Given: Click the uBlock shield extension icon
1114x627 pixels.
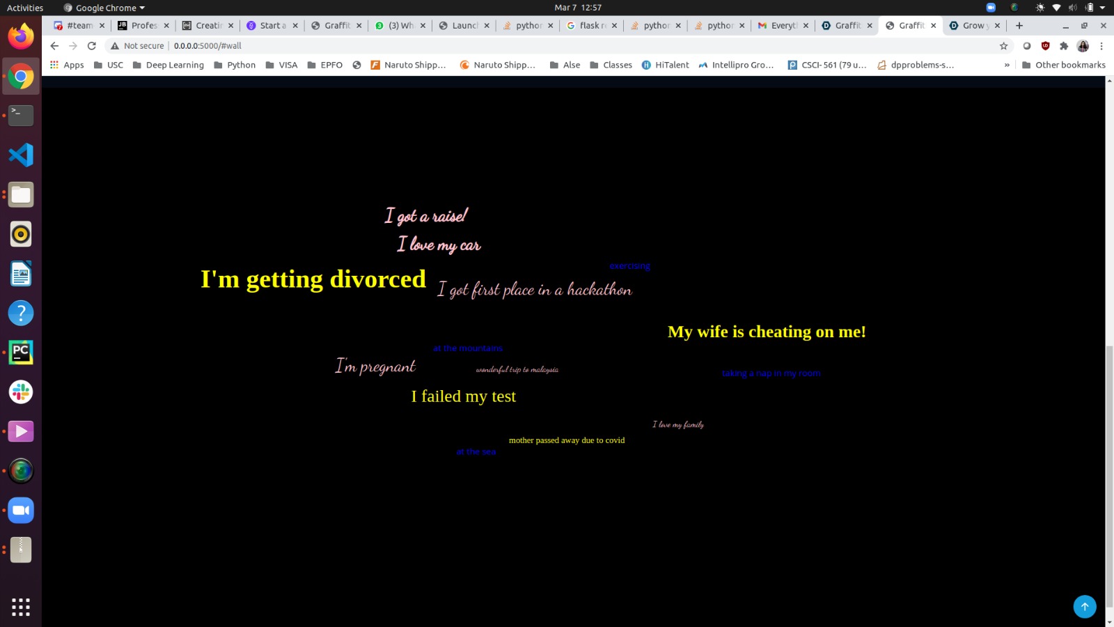Looking at the screenshot, I should click(1045, 46).
